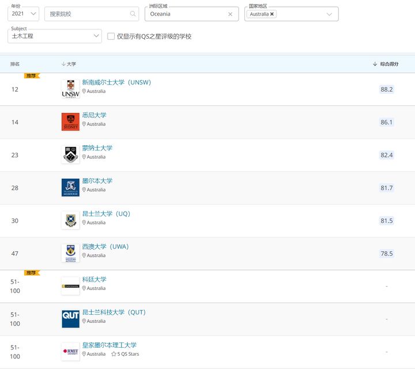Click the search magnifier icon
Viewport: 415px width, 369px height.
133,14
